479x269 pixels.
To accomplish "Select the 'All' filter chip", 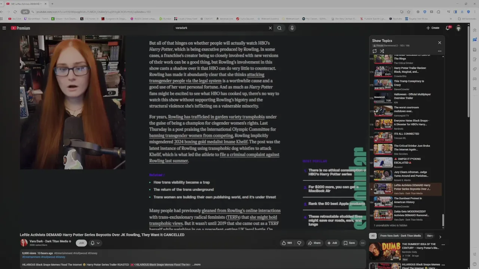I will pyautogui.click(x=372, y=236).
